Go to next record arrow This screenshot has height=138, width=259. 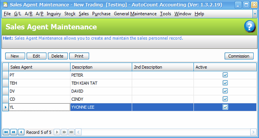coord(57,132)
